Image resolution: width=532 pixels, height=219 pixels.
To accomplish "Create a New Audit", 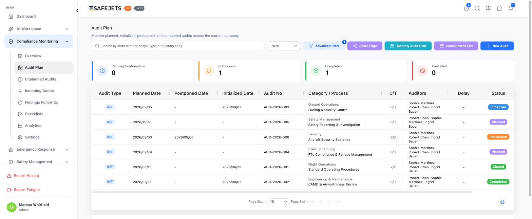I will coord(497,46).
